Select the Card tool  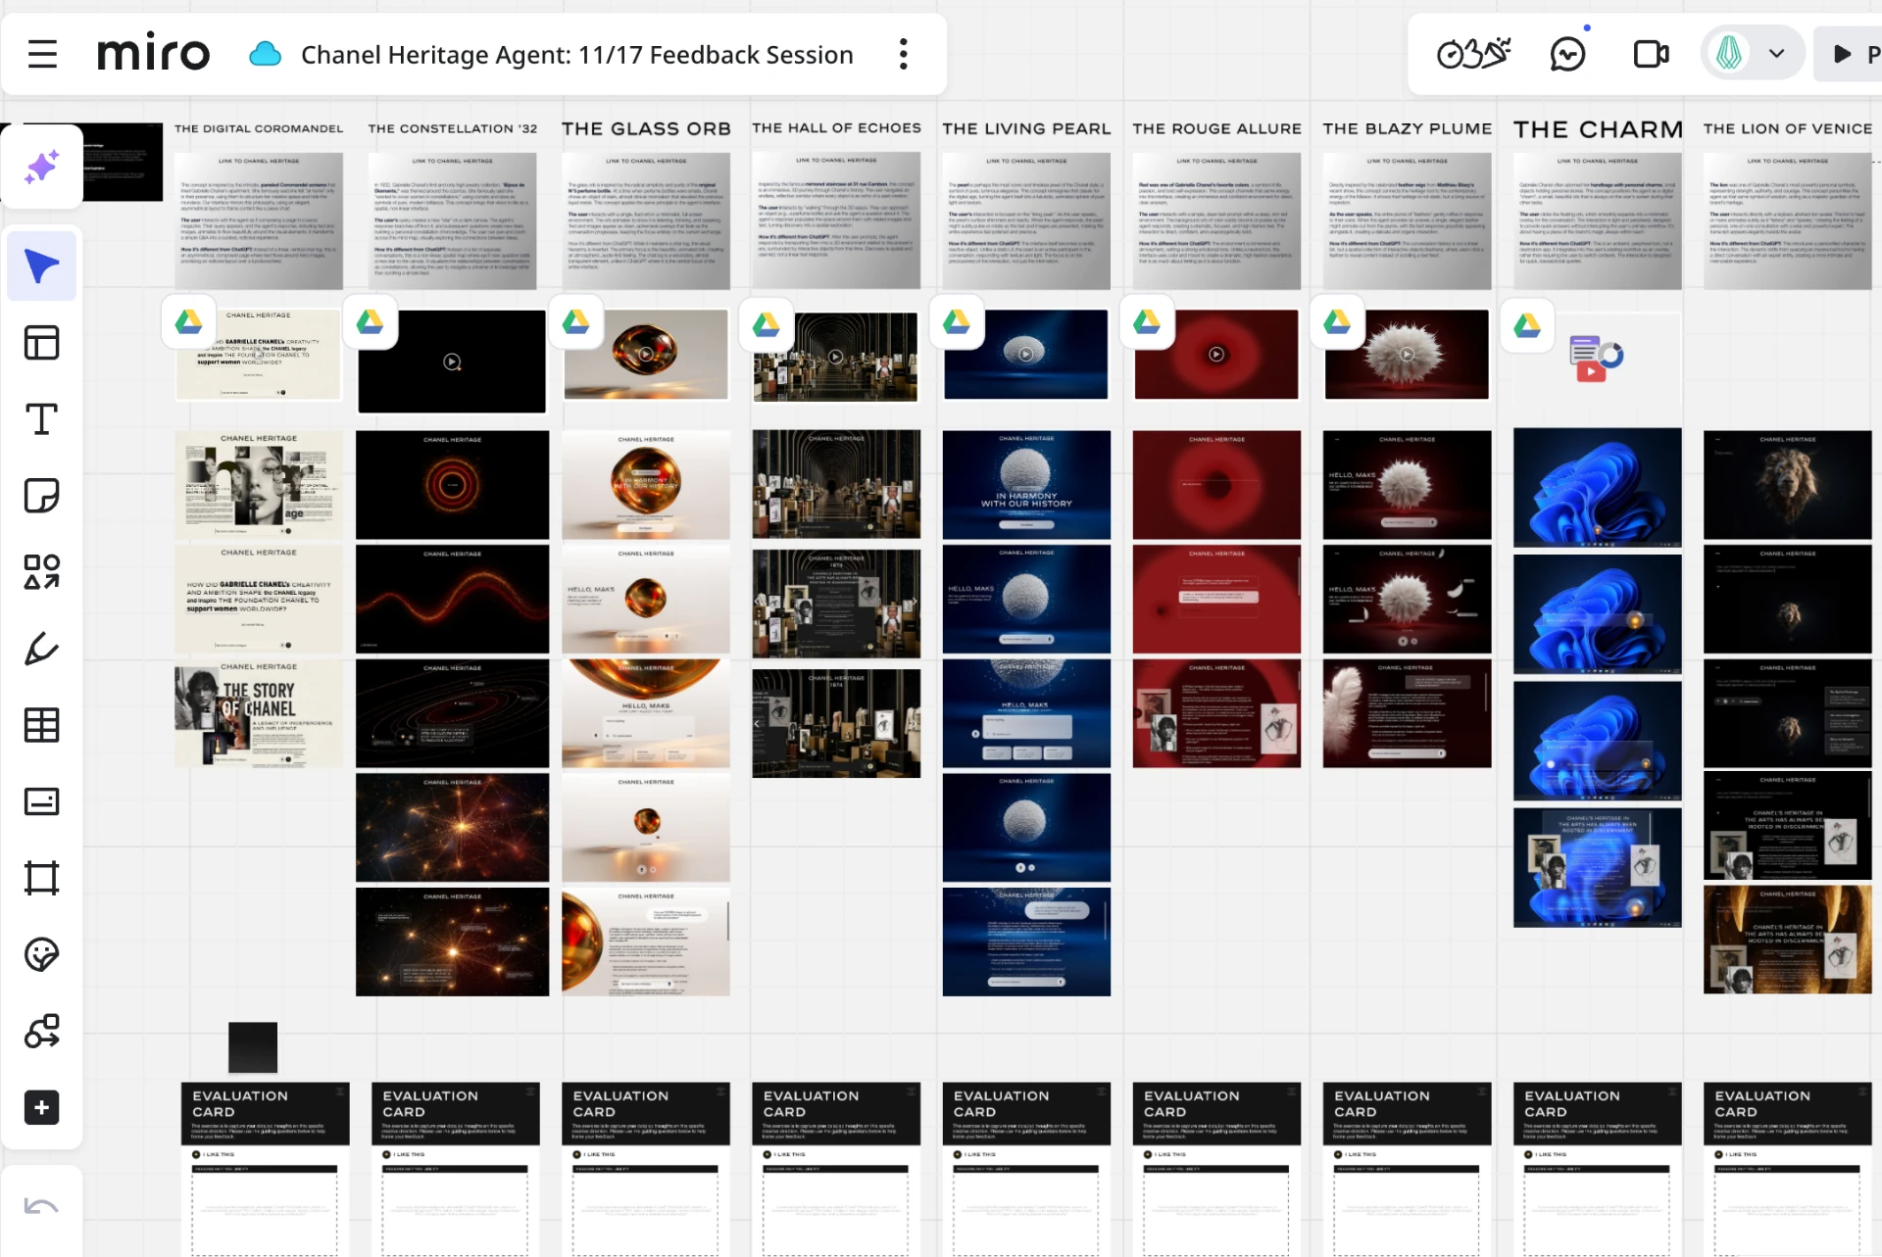(x=41, y=801)
